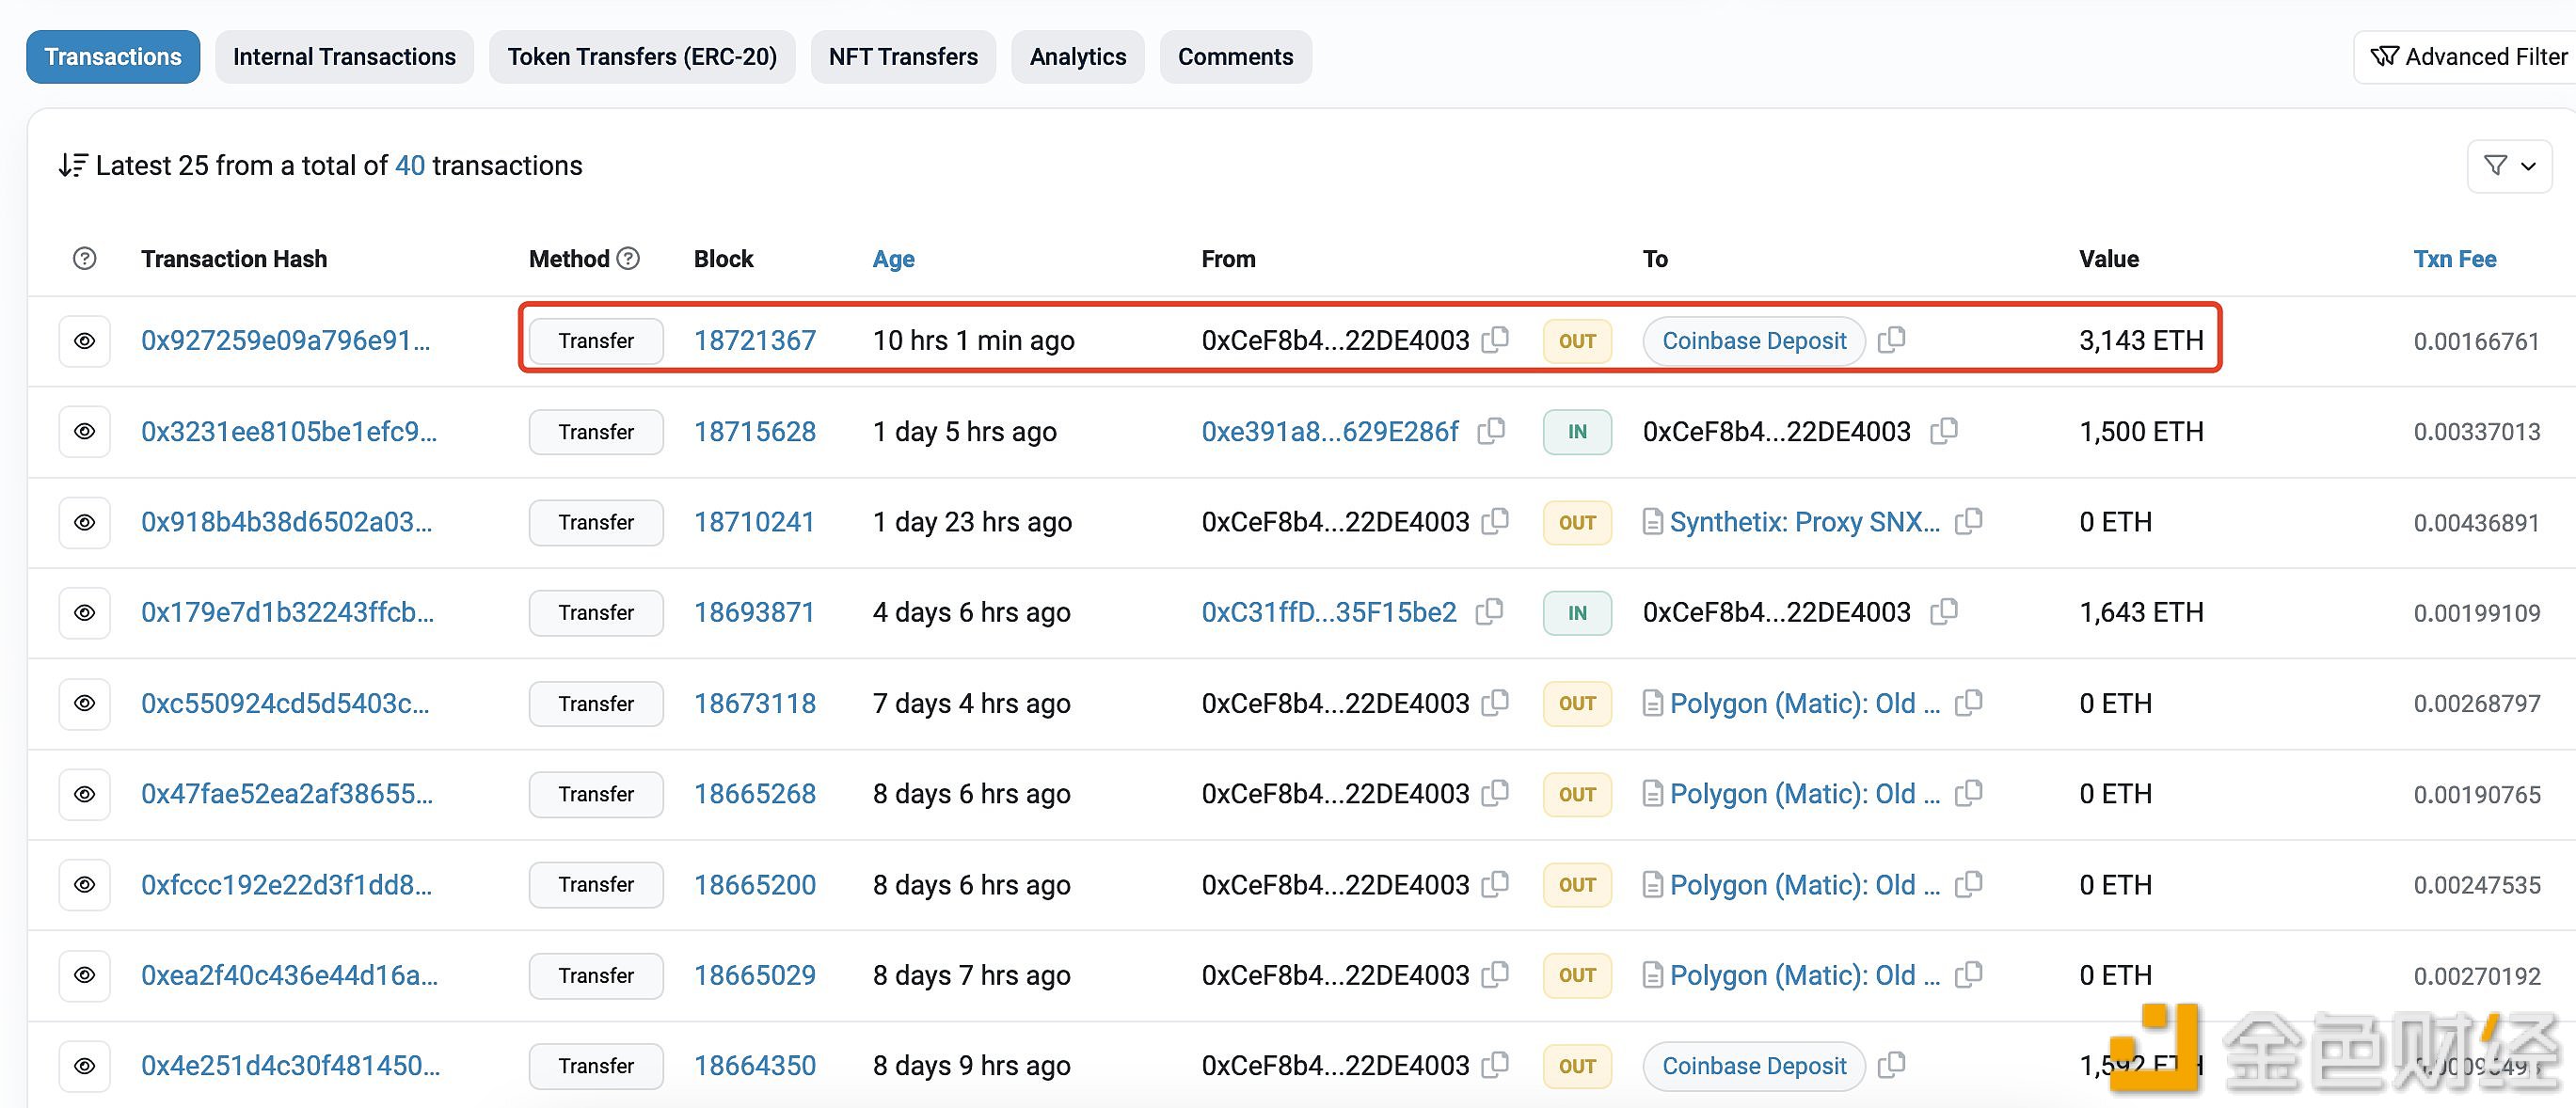2576x1108 pixels.
Task: Click the sort arrows icon beside Latest 25
Action: click(69, 165)
